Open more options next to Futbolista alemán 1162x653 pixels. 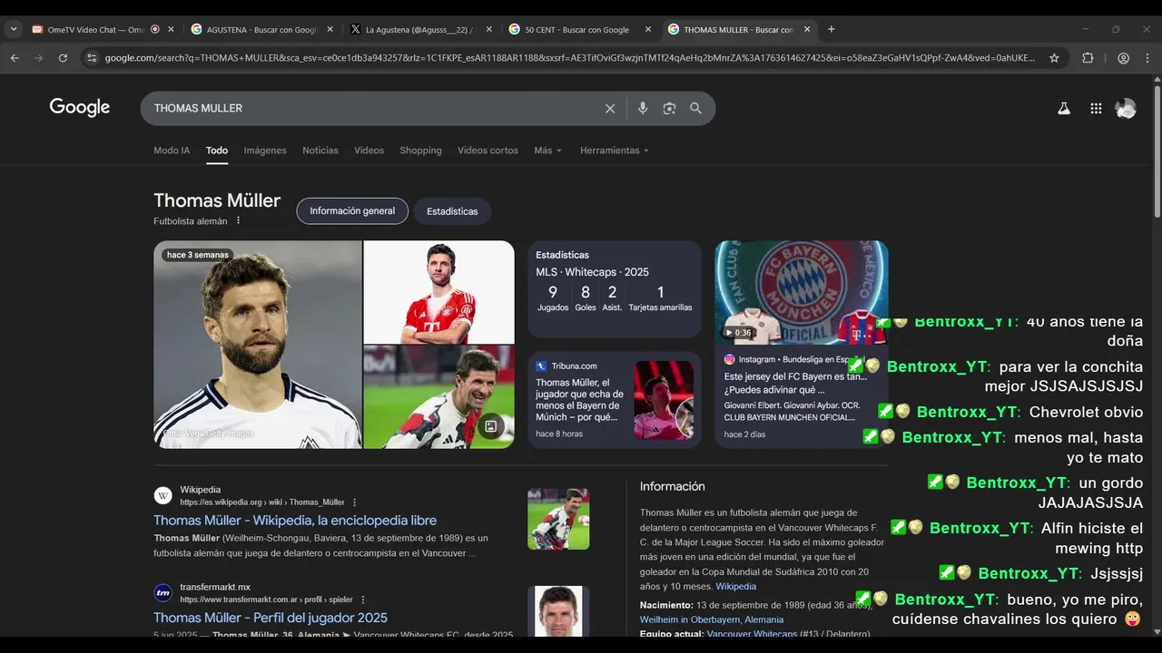[x=239, y=220]
